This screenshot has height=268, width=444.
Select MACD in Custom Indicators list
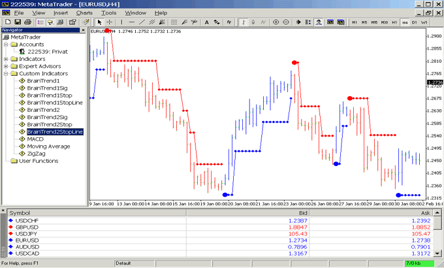click(35, 139)
